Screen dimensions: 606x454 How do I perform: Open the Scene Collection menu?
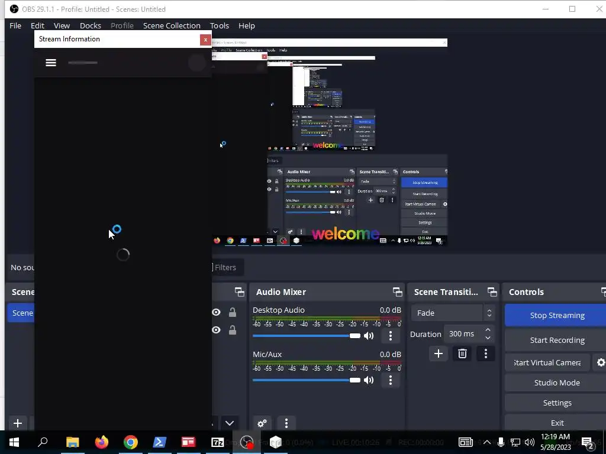click(x=172, y=25)
